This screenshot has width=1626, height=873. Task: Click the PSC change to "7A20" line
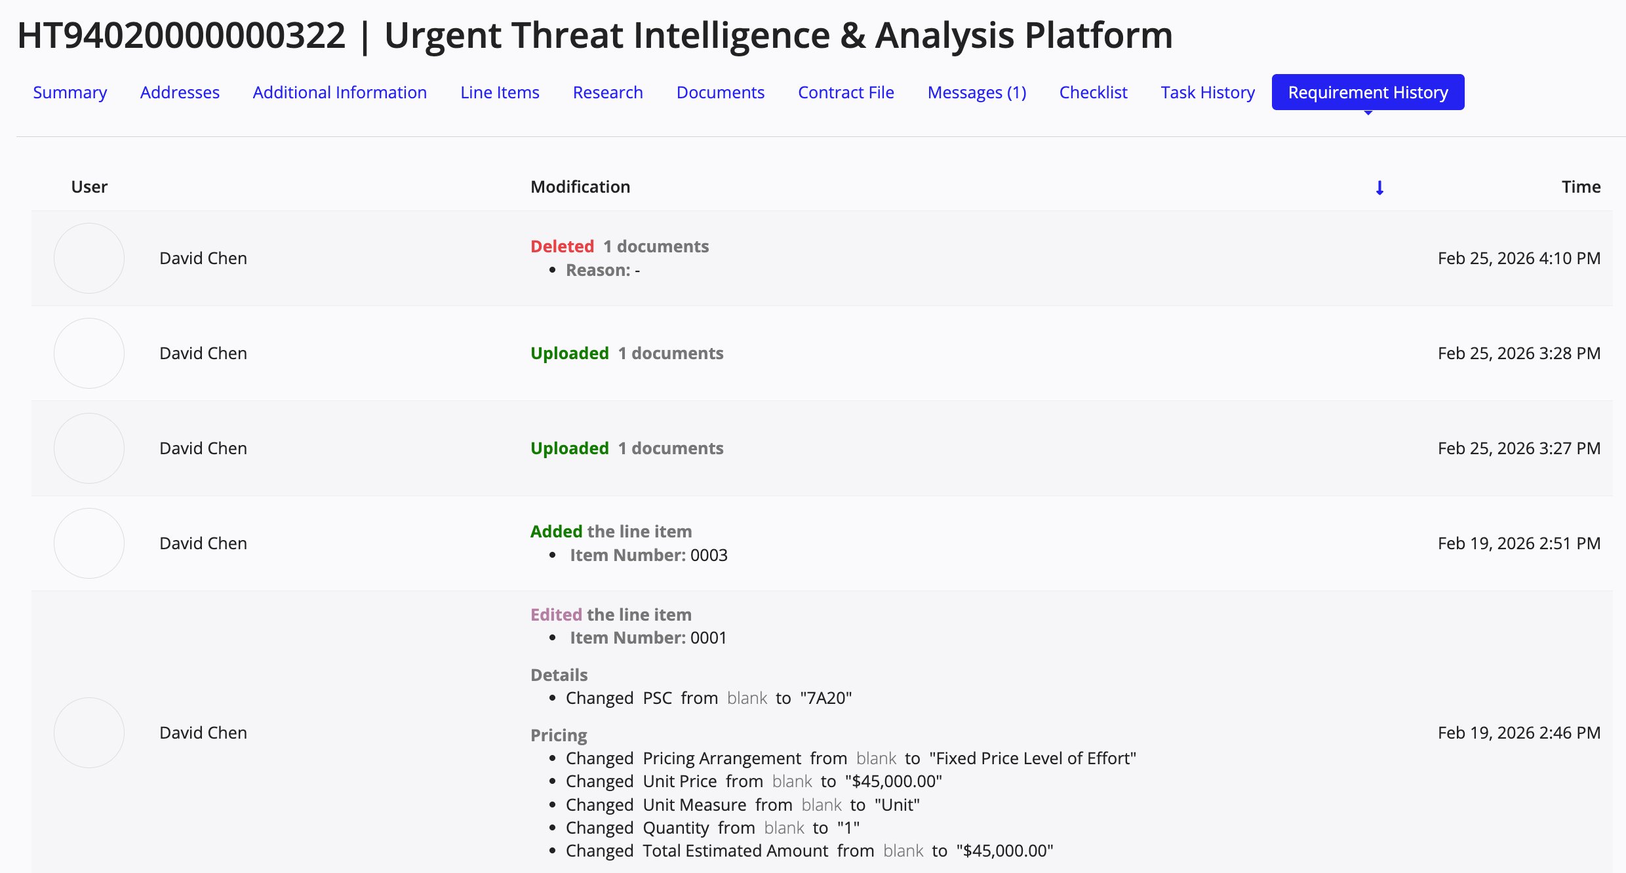[709, 698]
